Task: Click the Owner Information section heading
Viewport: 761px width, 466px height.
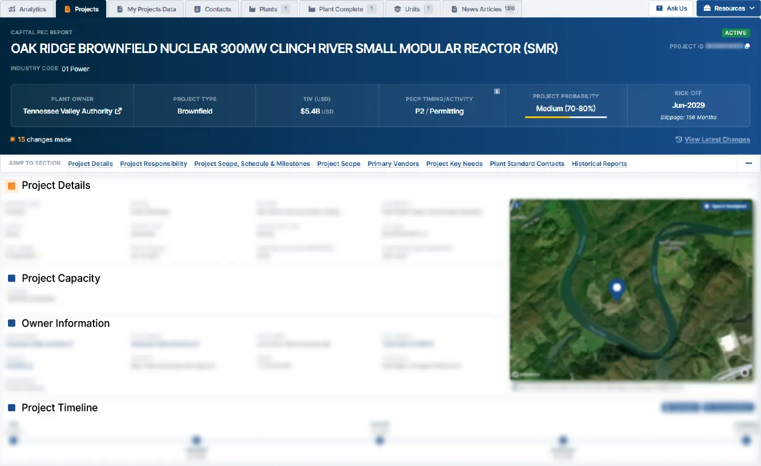Action: (66, 323)
